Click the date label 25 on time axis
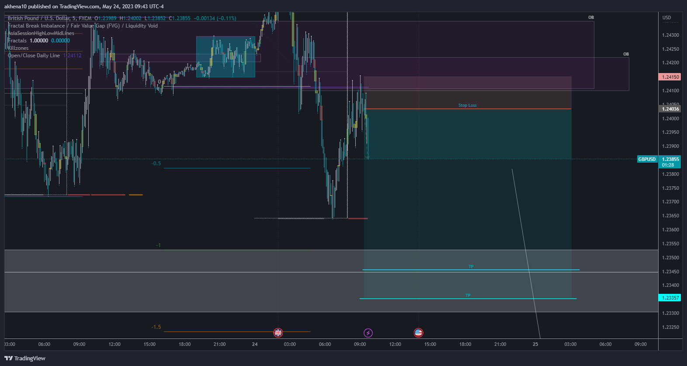 pos(535,344)
